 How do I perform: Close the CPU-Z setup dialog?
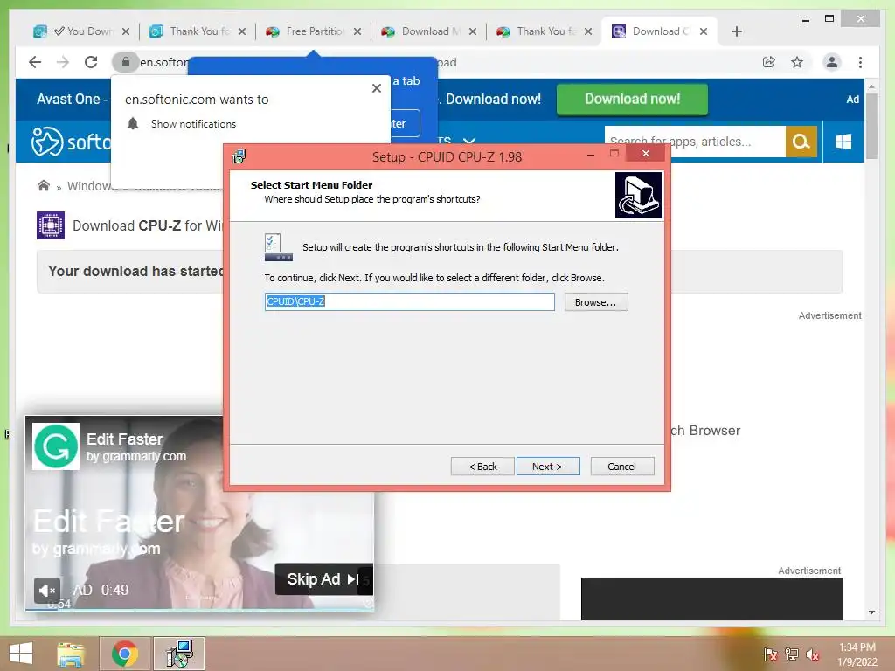click(646, 154)
